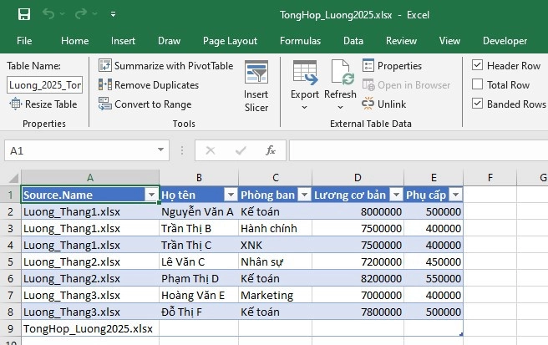Select cell with Đỗ Thị F
This screenshot has width=548, height=345.
click(199, 312)
